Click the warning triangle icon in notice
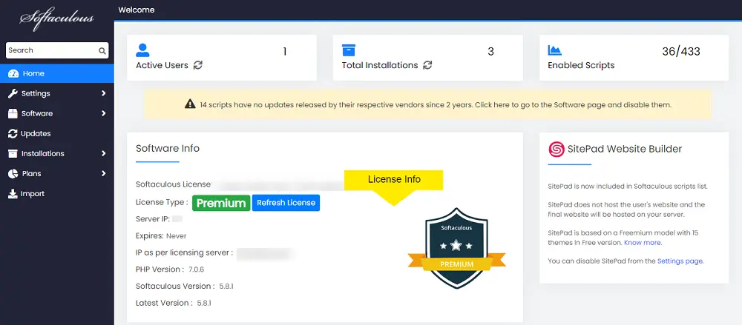 pyautogui.click(x=190, y=104)
